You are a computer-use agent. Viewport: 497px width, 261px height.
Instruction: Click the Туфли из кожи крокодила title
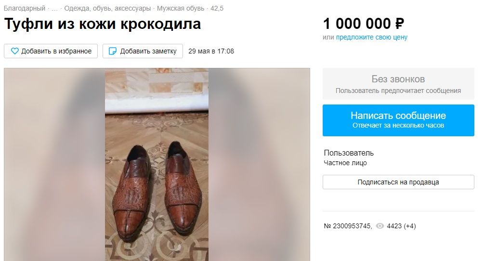pyautogui.click(x=102, y=24)
